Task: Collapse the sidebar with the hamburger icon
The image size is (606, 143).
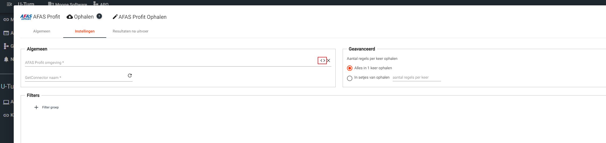Action: coord(9,4)
